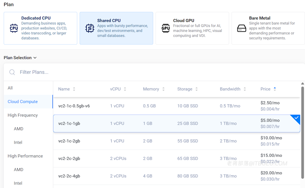Click the $15.00/mo price
The width and height of the screenshot is (305, 188).
pyautogui.click(x=271, y=156)
